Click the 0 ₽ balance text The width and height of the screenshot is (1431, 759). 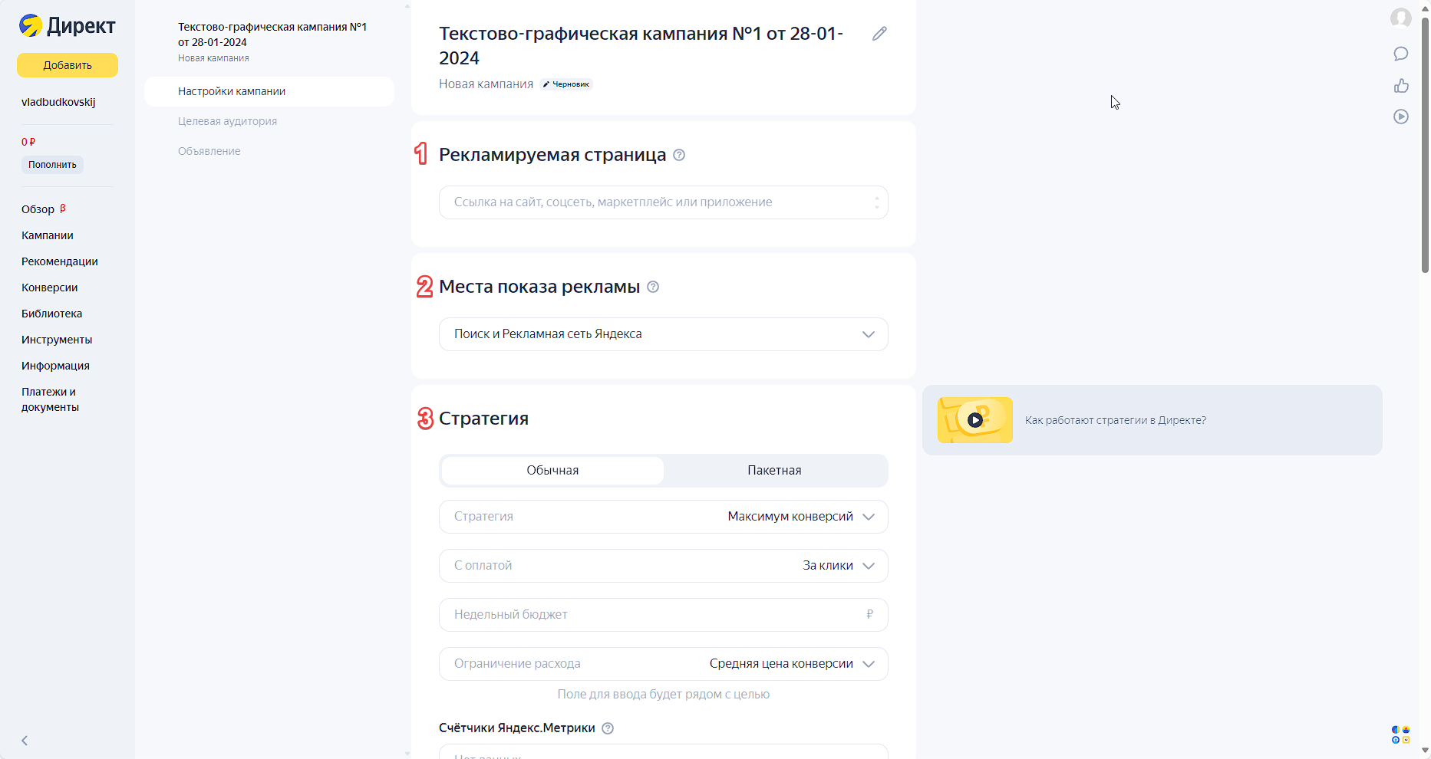28,142
